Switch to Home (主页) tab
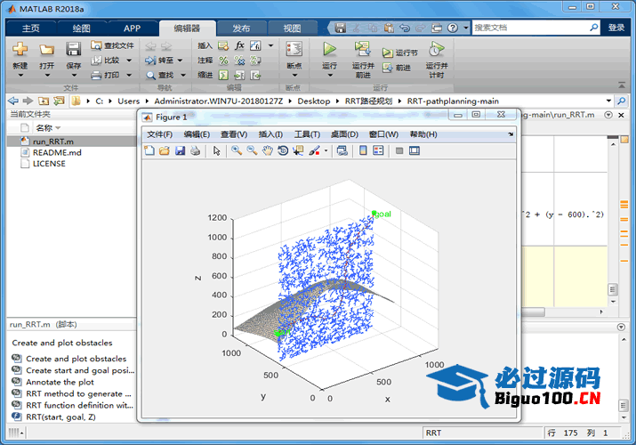Image resolution: width=636 pixels, height=445 pixels. click(x=31, y=28)
